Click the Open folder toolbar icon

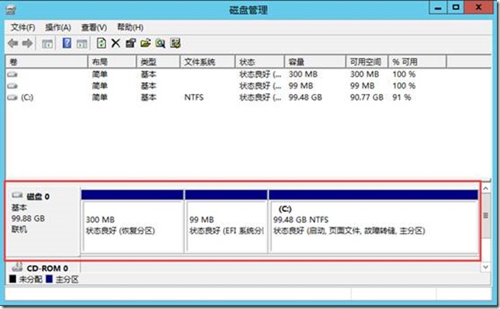(x=145, y=43)
